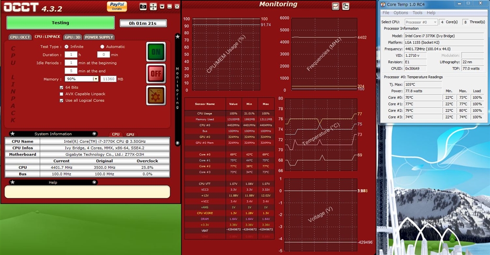Toggle Use all Logical Cores checkbox

click(x=62, y=100)
